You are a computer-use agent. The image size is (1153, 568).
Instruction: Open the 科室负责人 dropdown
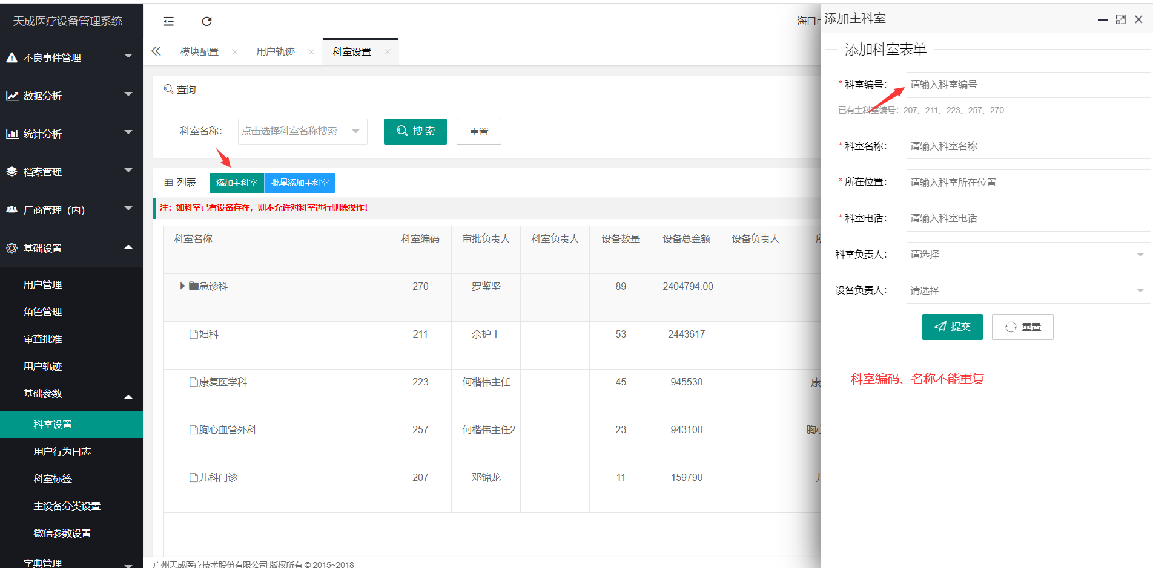(1028, 255)
